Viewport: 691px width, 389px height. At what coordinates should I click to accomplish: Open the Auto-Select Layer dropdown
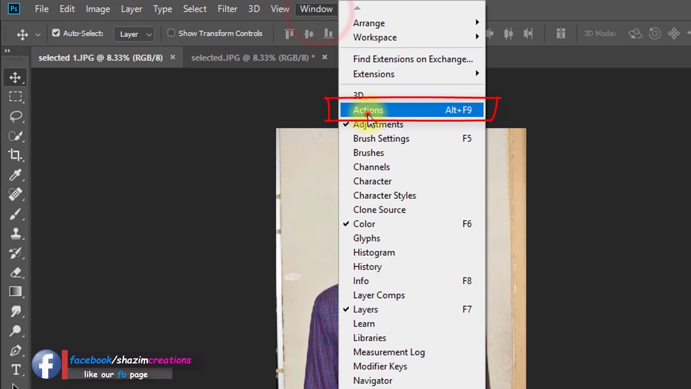click(x=135, y=34)
